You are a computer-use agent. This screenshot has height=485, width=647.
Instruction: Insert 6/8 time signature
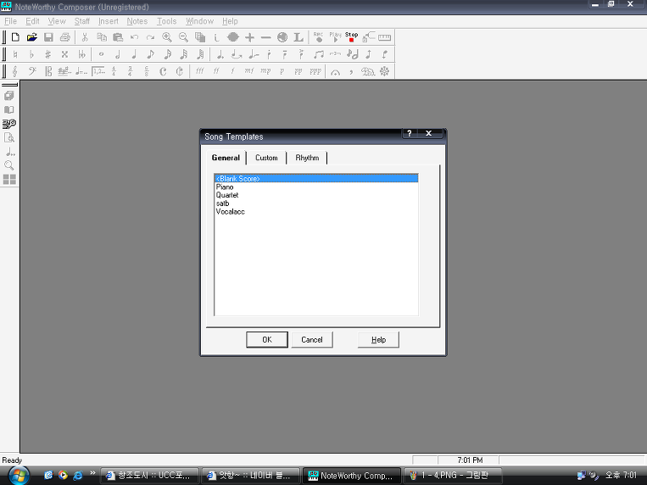click(147, 71)
